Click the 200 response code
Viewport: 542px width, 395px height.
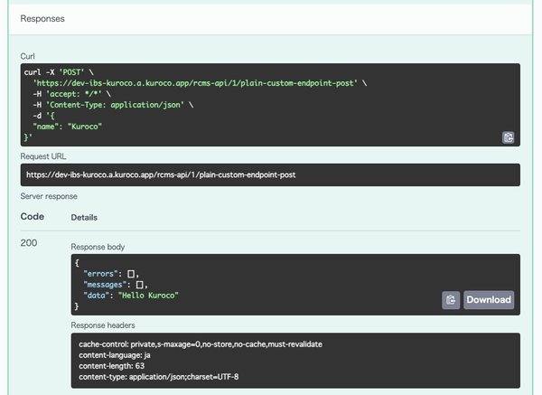point(29,243)
